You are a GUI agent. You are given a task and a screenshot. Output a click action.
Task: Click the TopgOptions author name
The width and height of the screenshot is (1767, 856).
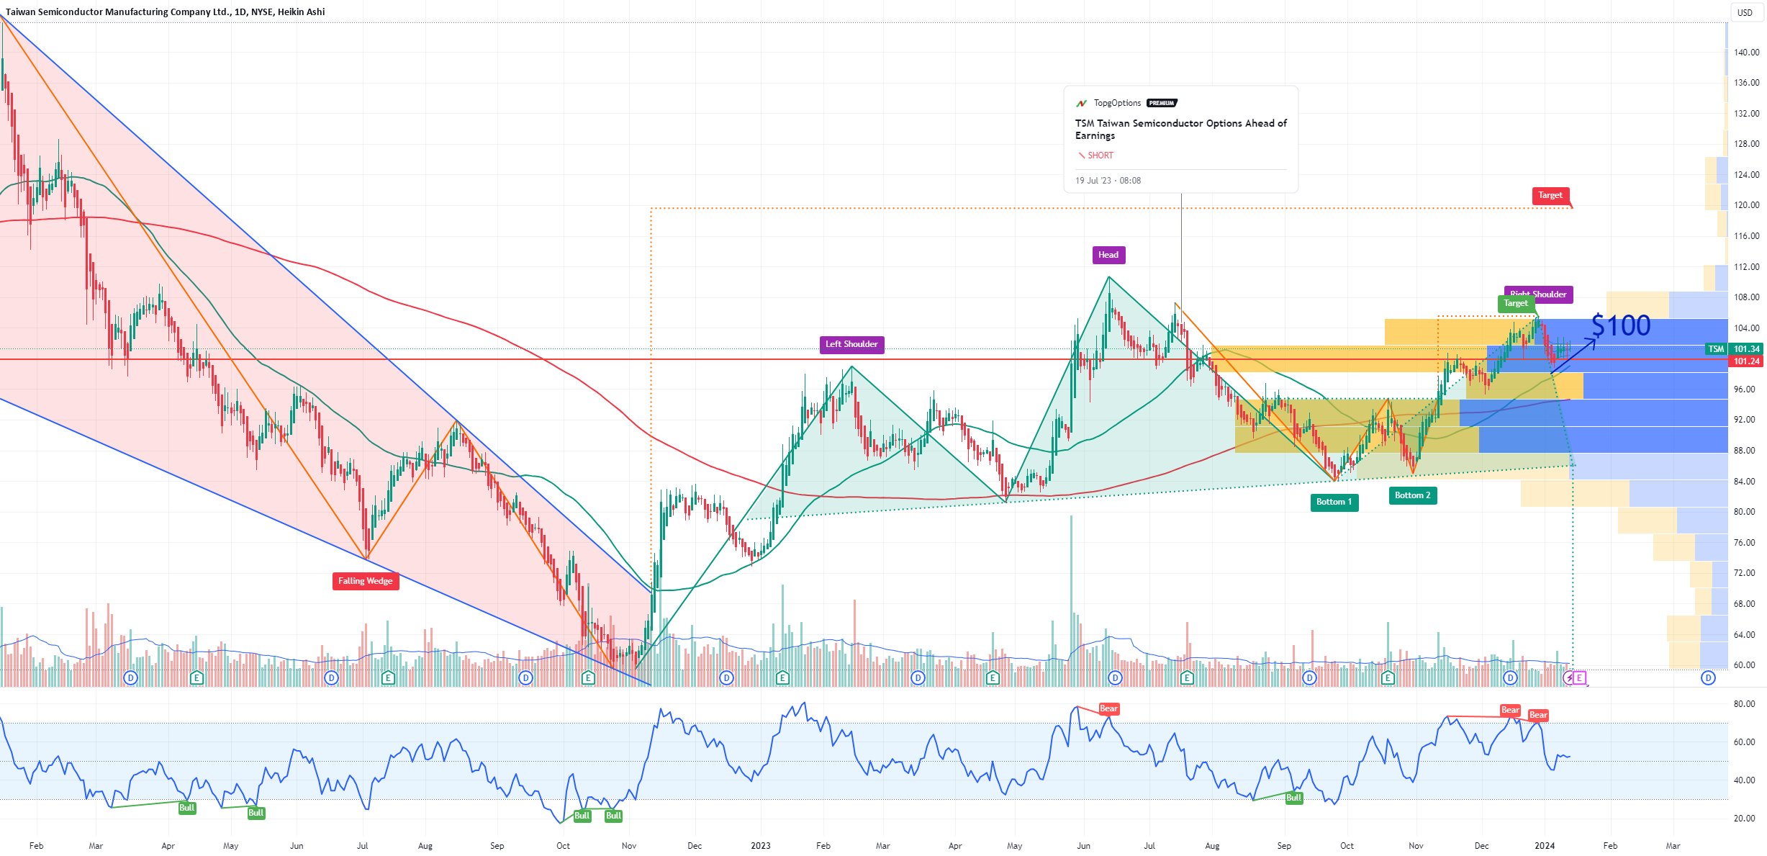click(x=1117, y=103)
